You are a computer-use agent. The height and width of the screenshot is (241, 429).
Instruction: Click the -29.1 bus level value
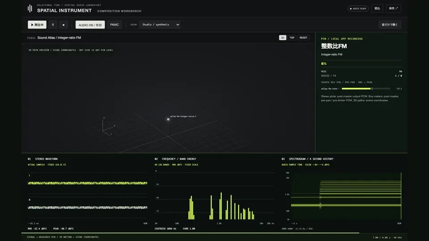[x=399, y=88]
